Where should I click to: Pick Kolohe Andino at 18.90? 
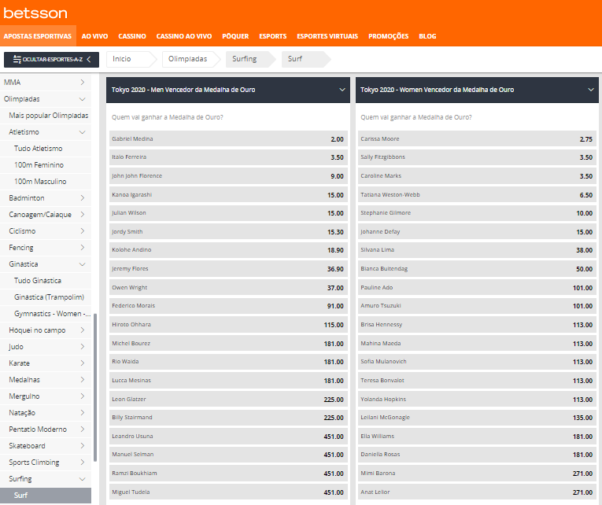point(228,250)
